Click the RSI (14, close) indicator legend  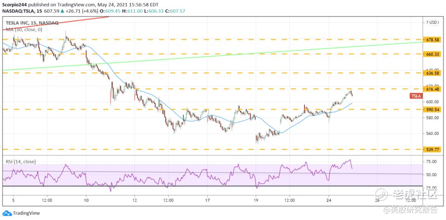21,161
